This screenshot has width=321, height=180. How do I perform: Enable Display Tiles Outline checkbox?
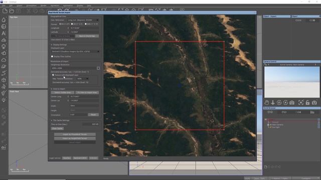coord(52,56)
